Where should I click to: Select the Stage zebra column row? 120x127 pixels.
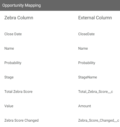pos(9,77)
